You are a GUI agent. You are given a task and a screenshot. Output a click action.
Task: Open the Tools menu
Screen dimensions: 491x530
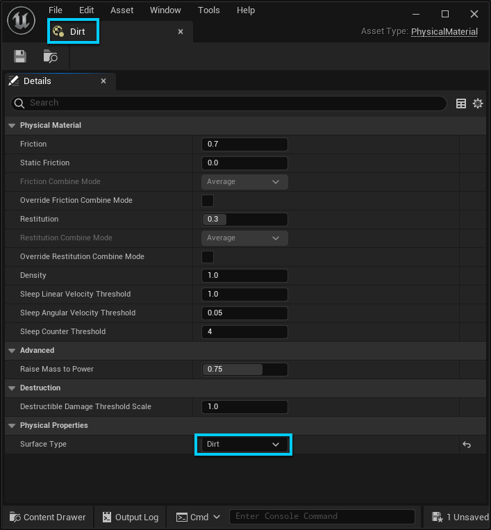[208, 10]
